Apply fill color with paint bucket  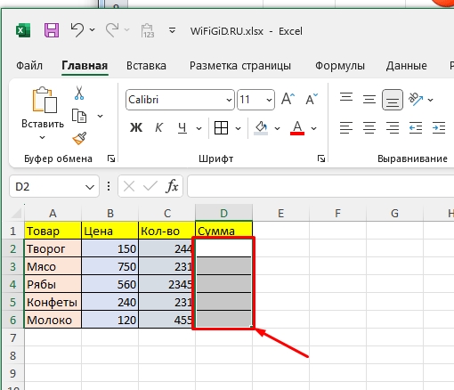pyautogui.click(x=261, y=128)
